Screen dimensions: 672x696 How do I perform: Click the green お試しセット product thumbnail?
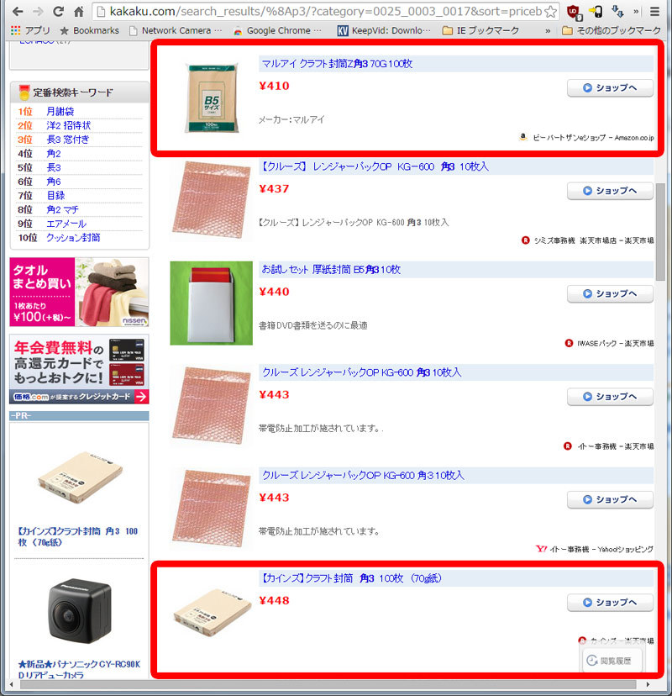211,303
